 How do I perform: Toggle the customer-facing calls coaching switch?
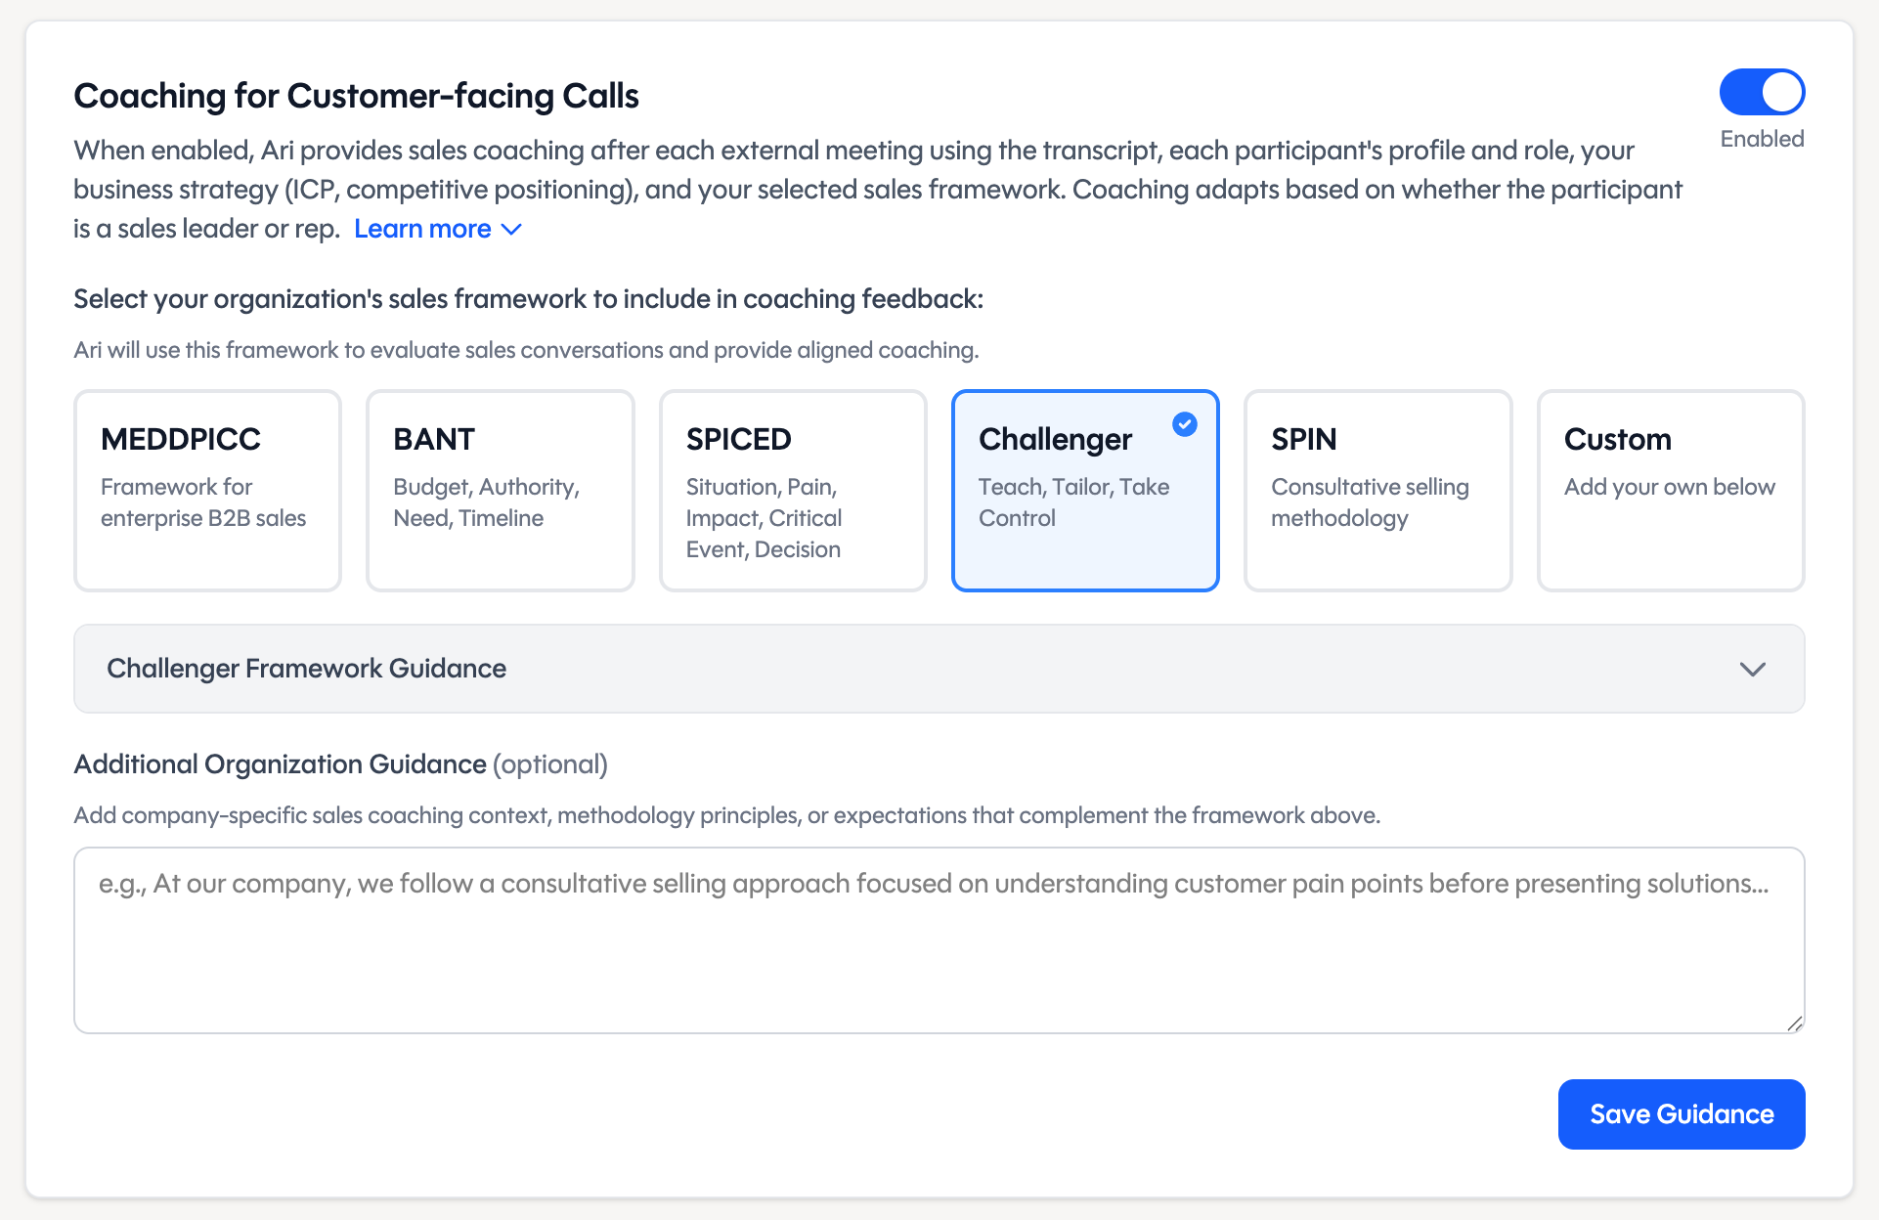pos(1762,93)
